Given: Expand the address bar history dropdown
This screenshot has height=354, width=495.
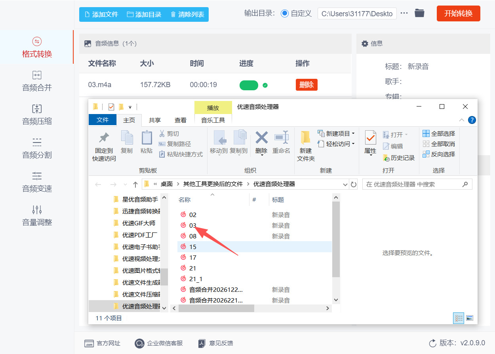Looking at the screenshot, I should coord(345,185).
